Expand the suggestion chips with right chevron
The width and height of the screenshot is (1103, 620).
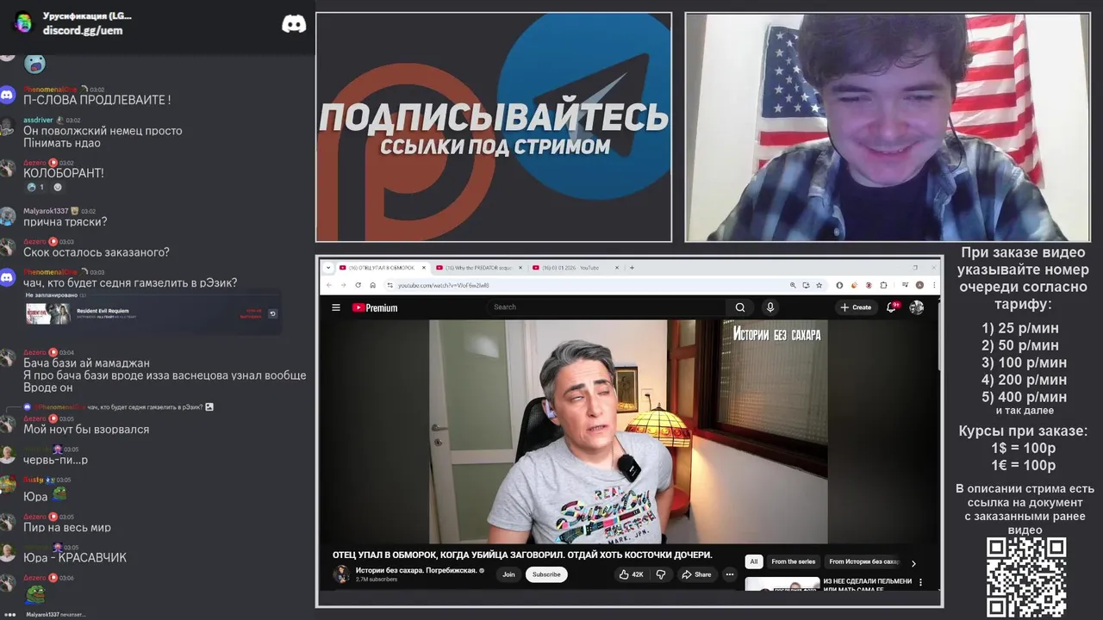click(x=913, y=563)
